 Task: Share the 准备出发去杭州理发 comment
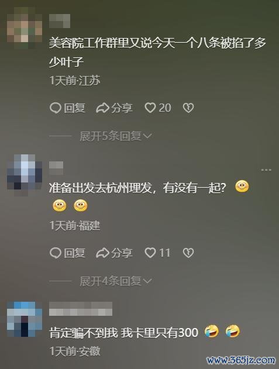click(115, 253)
